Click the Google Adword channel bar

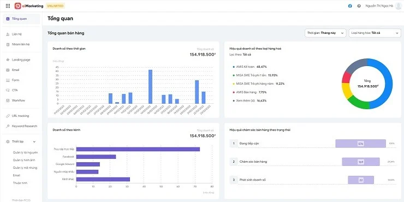pos(88,164)
